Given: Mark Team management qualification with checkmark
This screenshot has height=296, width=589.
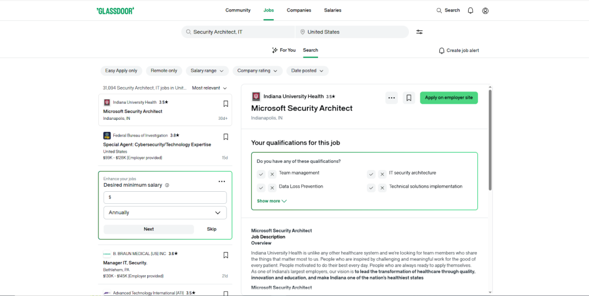Looking at the screenshot, I should (x=261, y=174).
